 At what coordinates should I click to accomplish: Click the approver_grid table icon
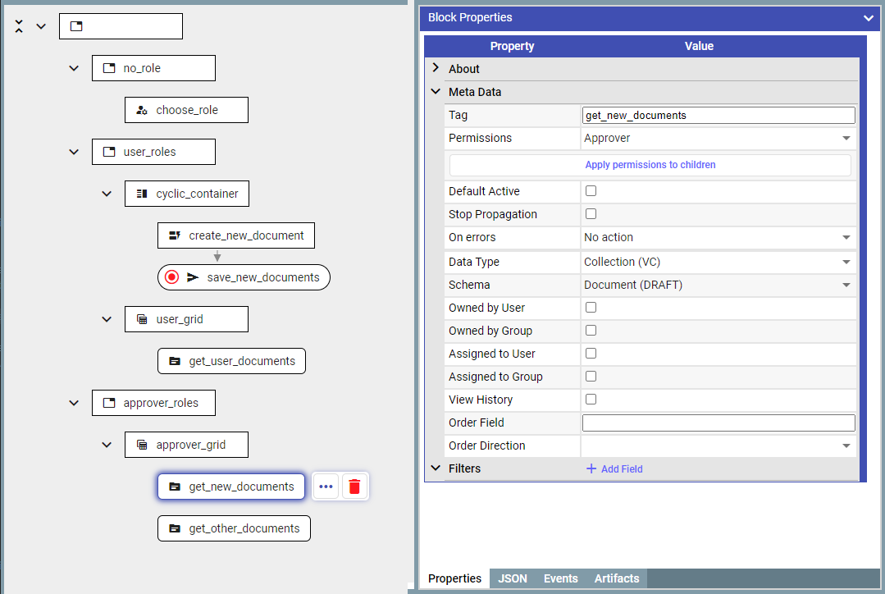click(142, 445)
